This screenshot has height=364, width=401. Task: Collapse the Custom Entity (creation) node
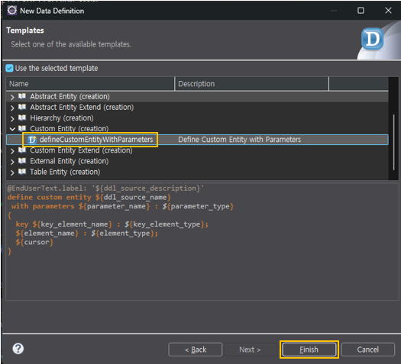12,129
